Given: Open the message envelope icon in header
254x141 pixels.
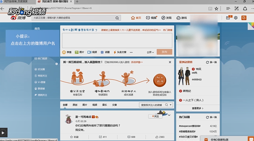Looking at the screenshot, I should point(228,18).
